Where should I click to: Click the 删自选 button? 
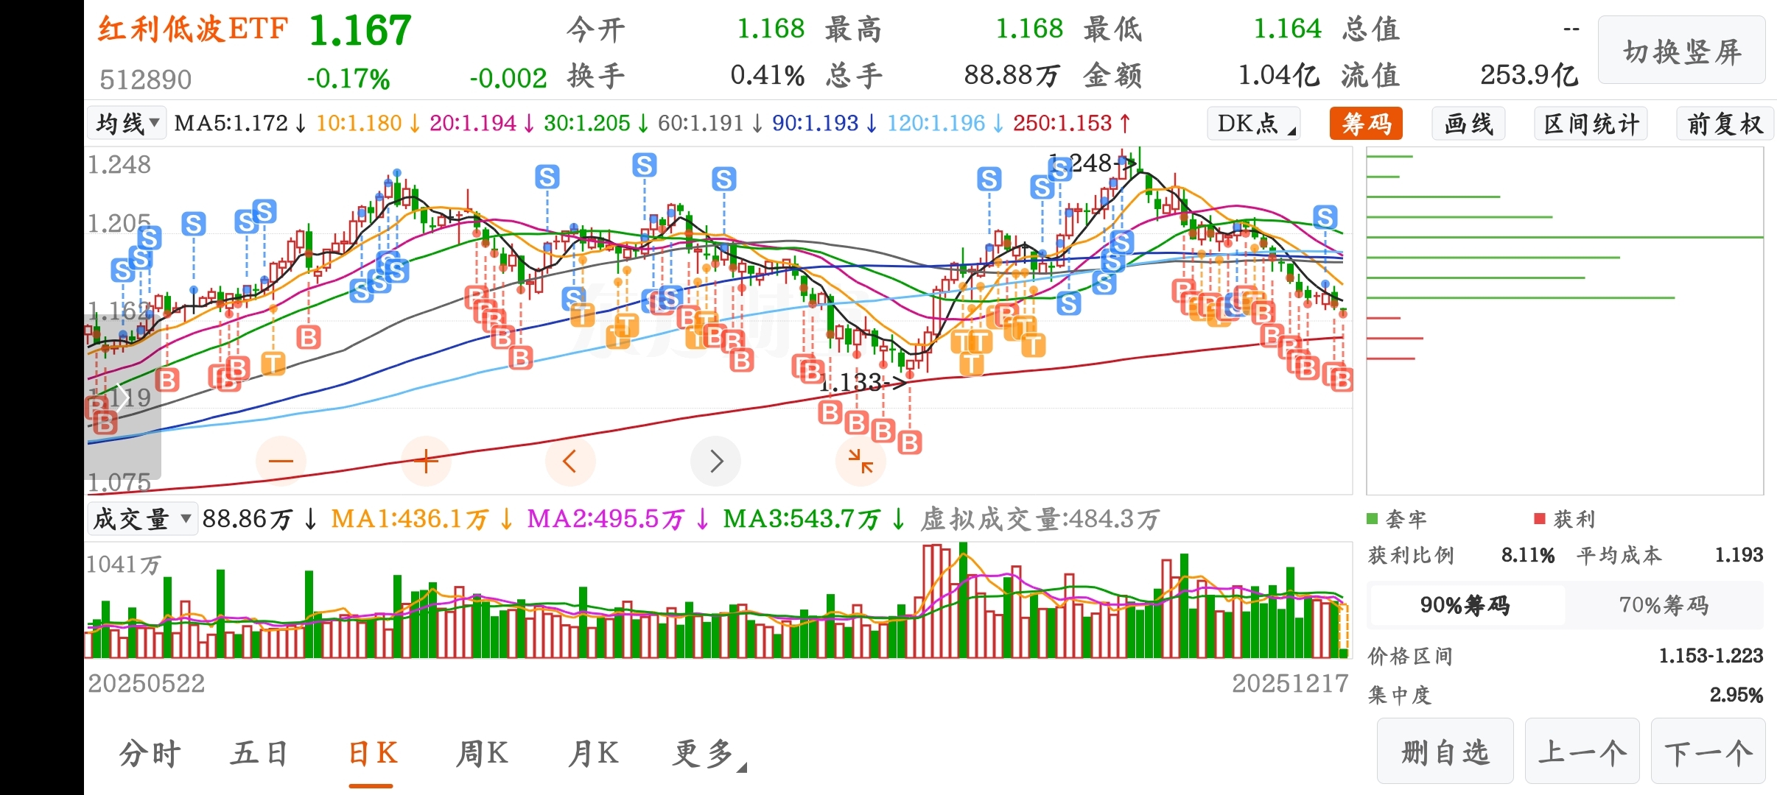point(1444,752)
